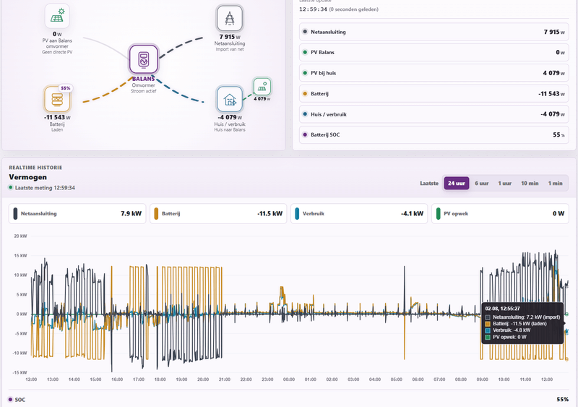The width and height of the screenshot is (578, 407).
Task: Click the 0 W Geen directe PV value
Action: point(57,34)
